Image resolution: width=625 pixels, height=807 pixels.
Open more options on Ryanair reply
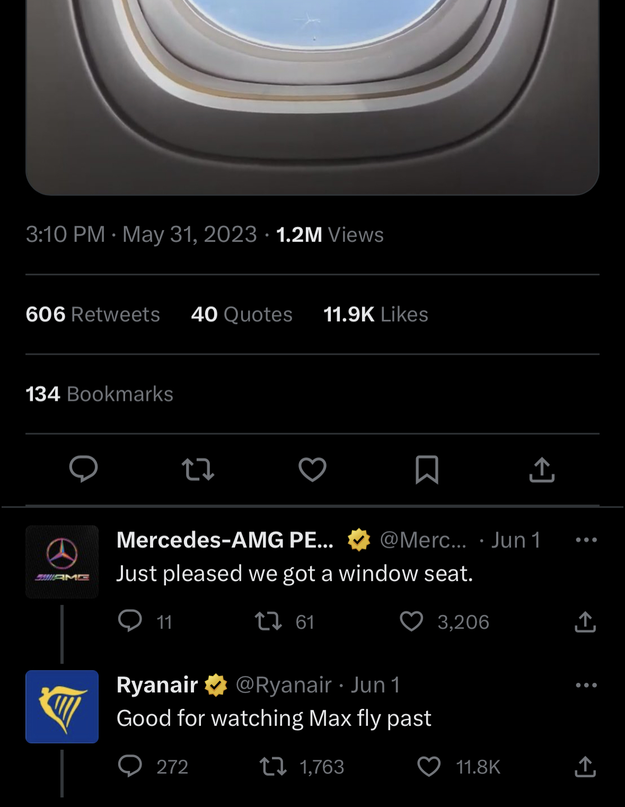586,685
